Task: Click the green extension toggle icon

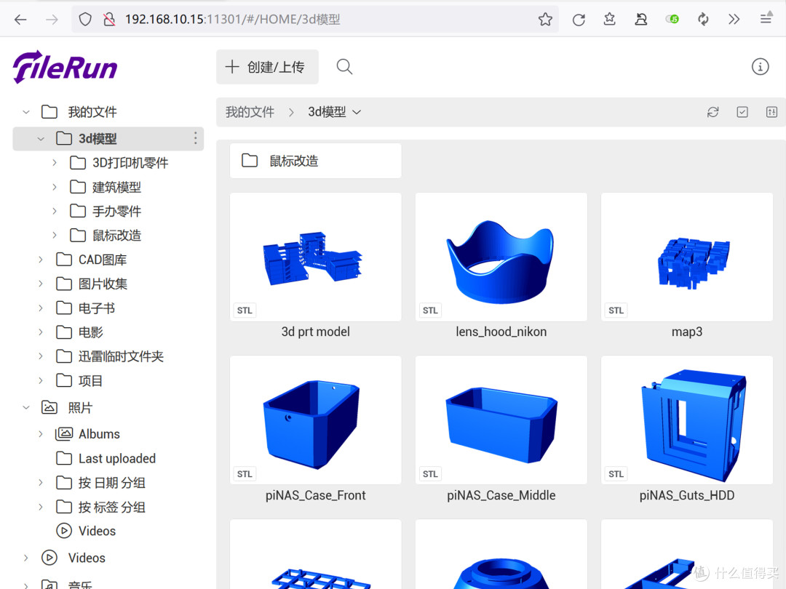Action: 672,19
